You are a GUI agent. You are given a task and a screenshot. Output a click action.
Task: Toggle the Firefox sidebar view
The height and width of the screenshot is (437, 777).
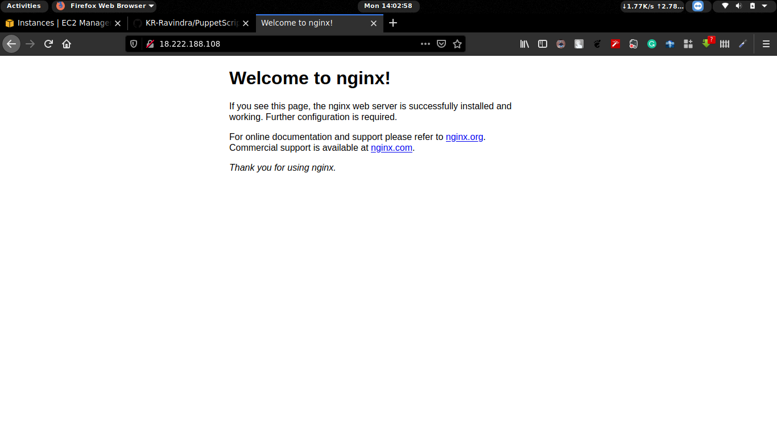click(x=543, y=44)
